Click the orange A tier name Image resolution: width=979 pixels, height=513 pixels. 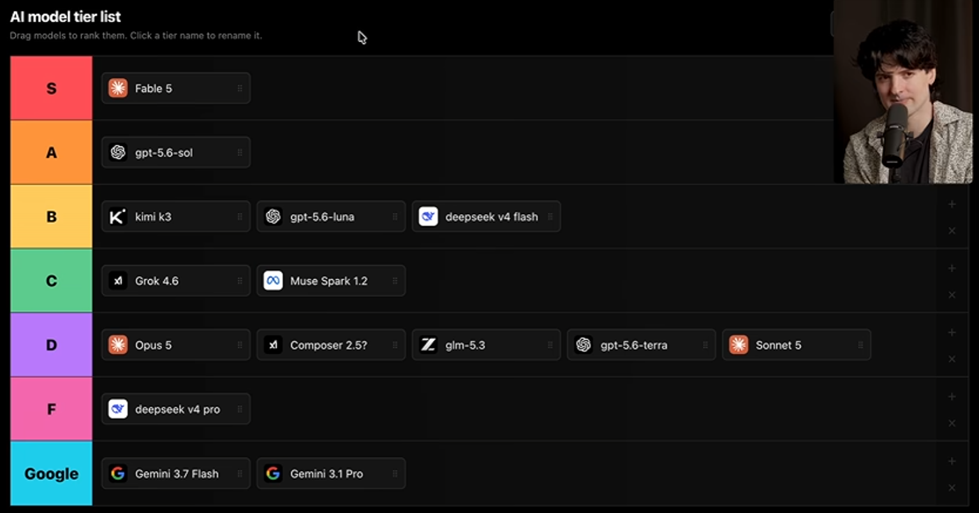51,153
